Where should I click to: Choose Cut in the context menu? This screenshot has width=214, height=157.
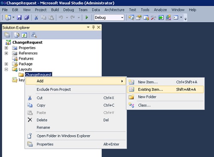tap(76, 98)
